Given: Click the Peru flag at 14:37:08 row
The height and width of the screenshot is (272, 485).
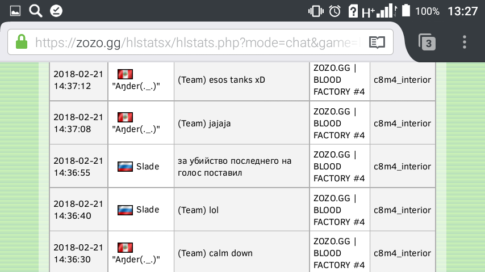Looking at the screenshot, I should tap(125, 117).
